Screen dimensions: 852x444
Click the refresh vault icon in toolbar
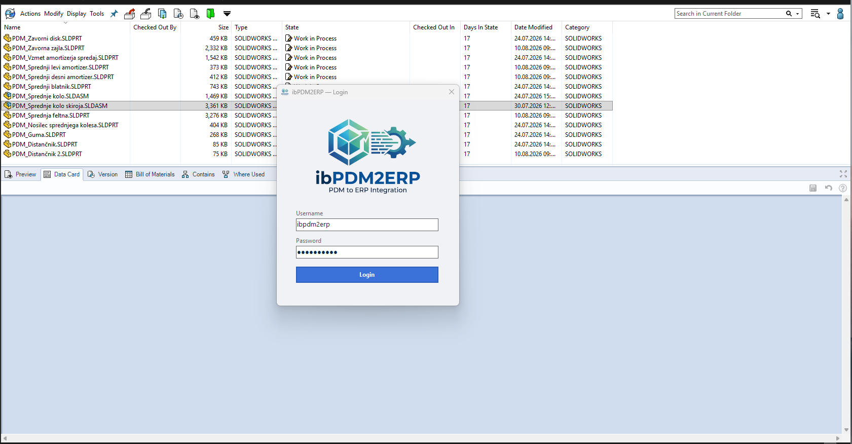tap(10, 14)
